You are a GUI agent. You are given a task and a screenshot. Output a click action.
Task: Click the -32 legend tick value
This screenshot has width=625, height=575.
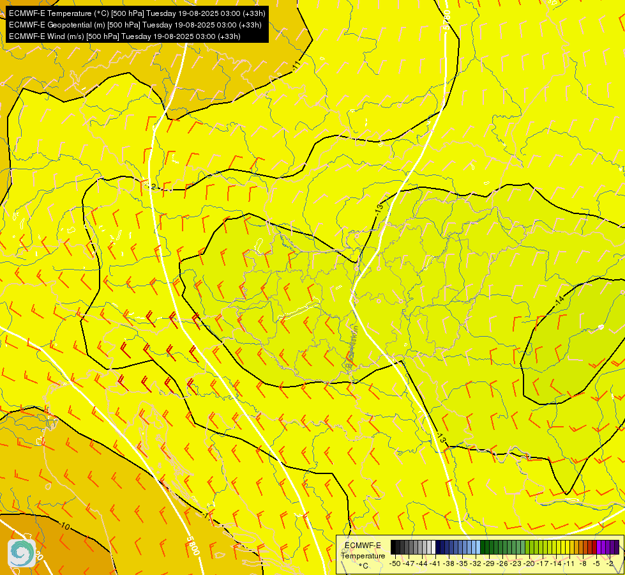476,563
